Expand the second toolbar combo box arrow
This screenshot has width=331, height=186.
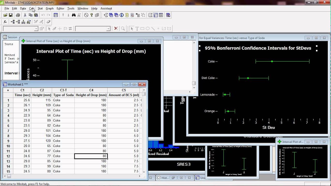108,29
